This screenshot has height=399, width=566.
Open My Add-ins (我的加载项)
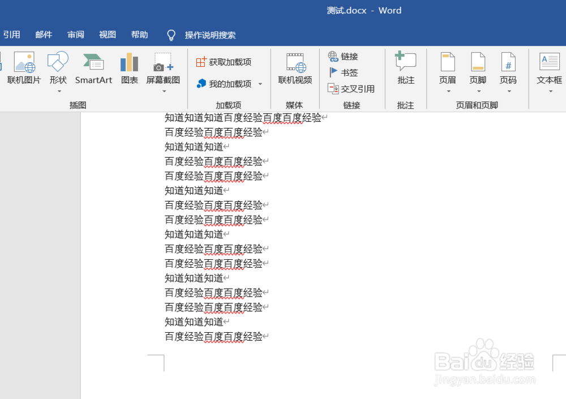coord(224,84)
